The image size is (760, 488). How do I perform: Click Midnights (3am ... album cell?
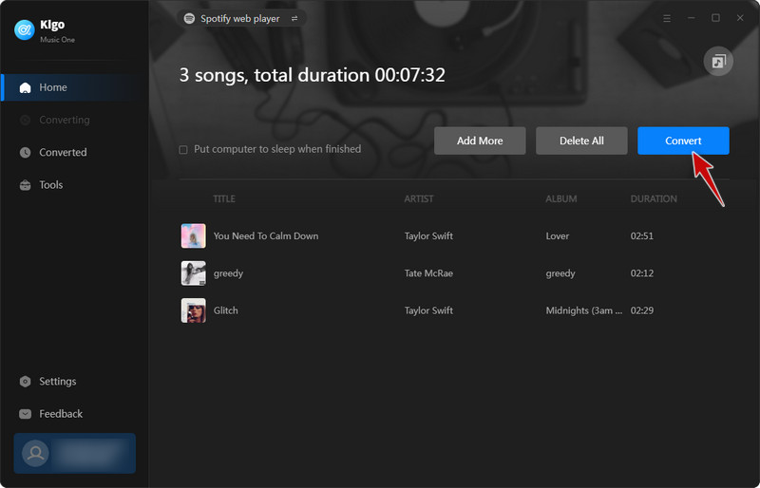(x=584, y=310)
